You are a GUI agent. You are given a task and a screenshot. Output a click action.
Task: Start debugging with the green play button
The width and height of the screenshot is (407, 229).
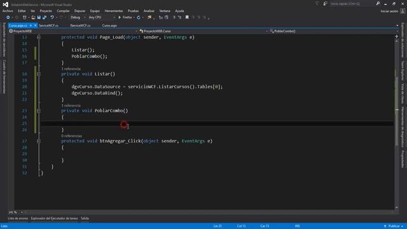coord(120,17)
